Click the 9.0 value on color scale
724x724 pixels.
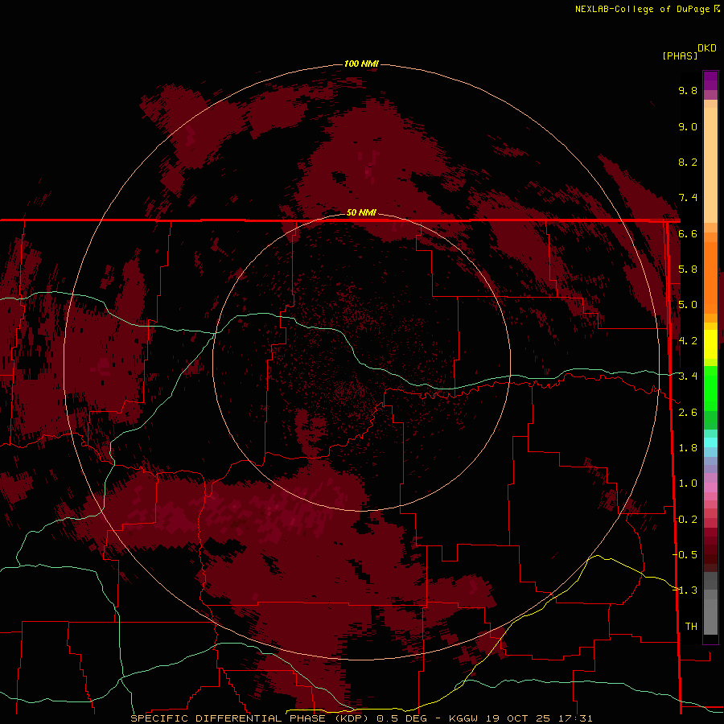coord(688,126)
